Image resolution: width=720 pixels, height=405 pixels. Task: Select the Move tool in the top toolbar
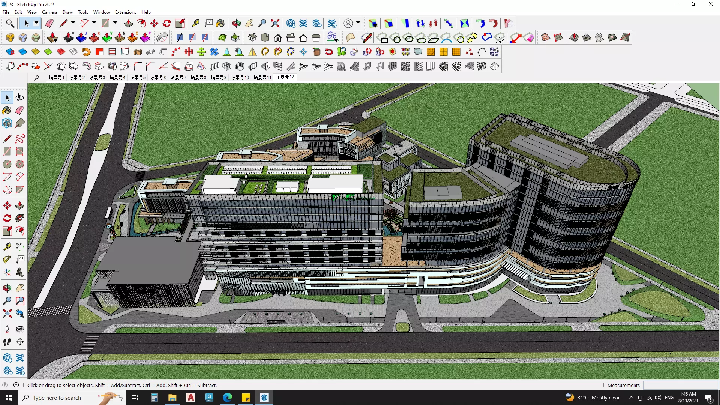(x=154, y=23)
